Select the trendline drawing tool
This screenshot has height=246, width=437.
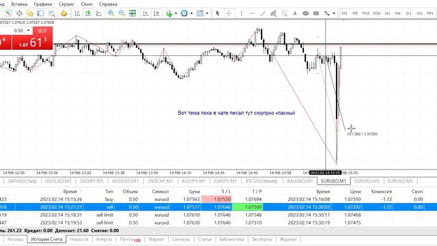click(263, 13)
